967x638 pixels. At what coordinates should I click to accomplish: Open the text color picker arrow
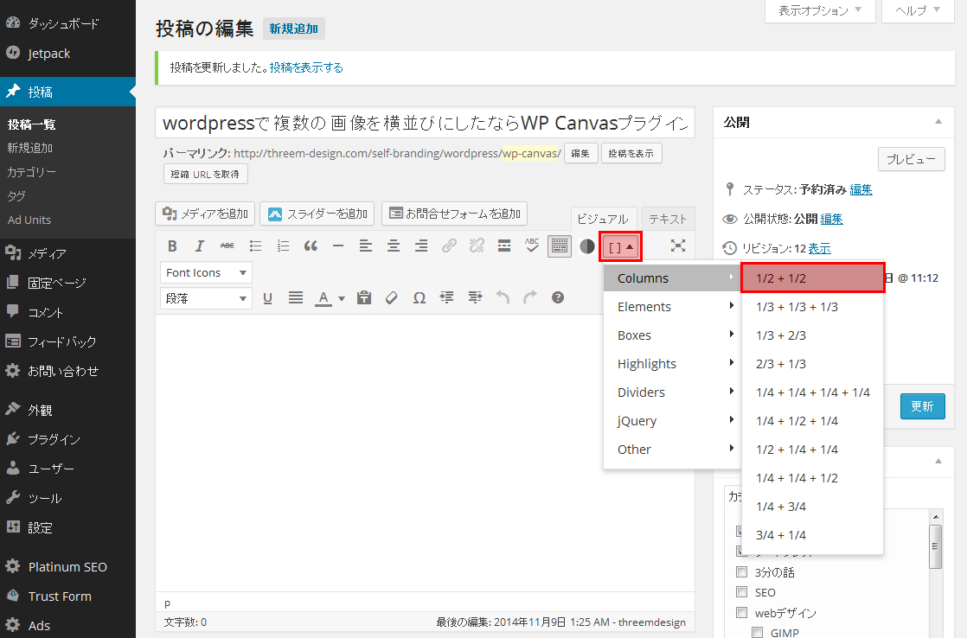(x=341, y=298)
